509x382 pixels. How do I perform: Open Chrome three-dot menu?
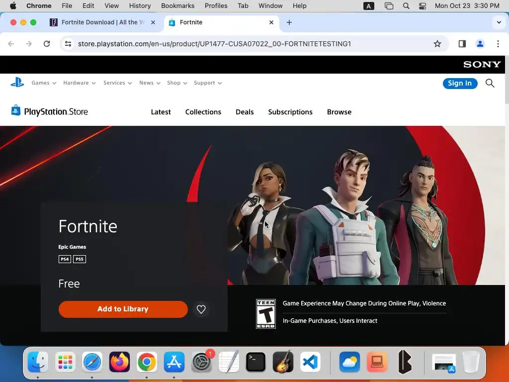[x=498, y=44]
